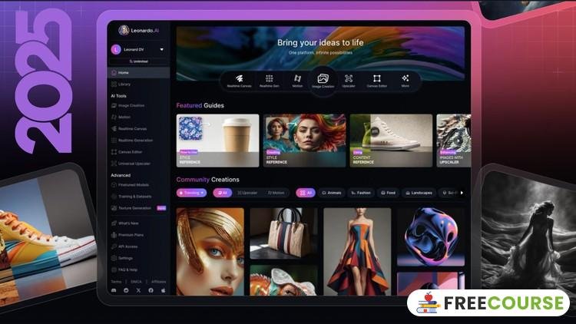
Task: Filter community creations by Animals
Action: [331, 193]
